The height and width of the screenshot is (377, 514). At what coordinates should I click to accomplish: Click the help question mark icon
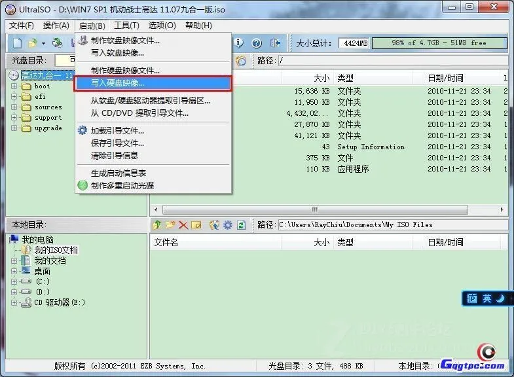click(x=257, y=43)
